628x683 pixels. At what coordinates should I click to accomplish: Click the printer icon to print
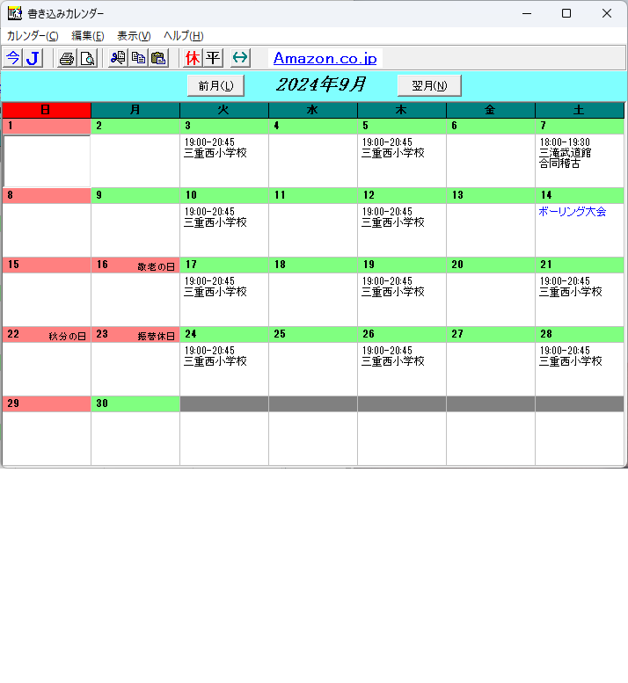(x=67, y=58)
